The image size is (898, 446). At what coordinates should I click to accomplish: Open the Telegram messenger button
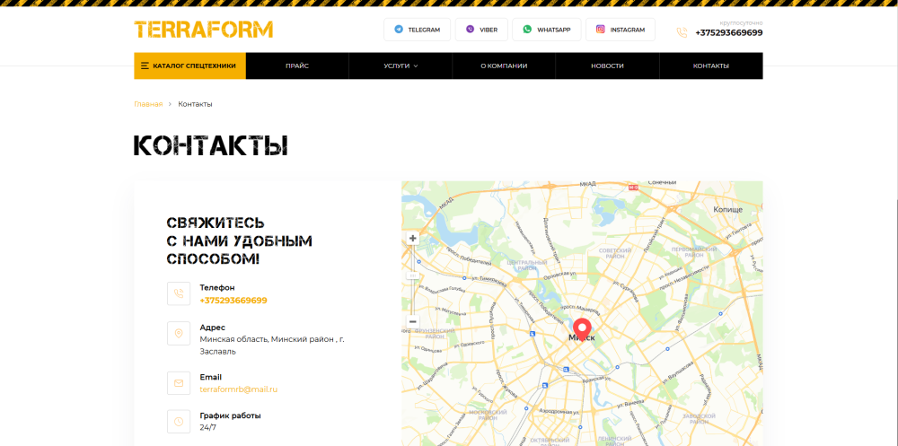coord(417,30)
